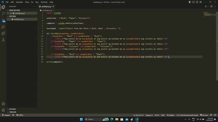Open Windows Start menu
The width and height of the screenshot is (218, 122).
pyautogui.click(x=81, y=119)
